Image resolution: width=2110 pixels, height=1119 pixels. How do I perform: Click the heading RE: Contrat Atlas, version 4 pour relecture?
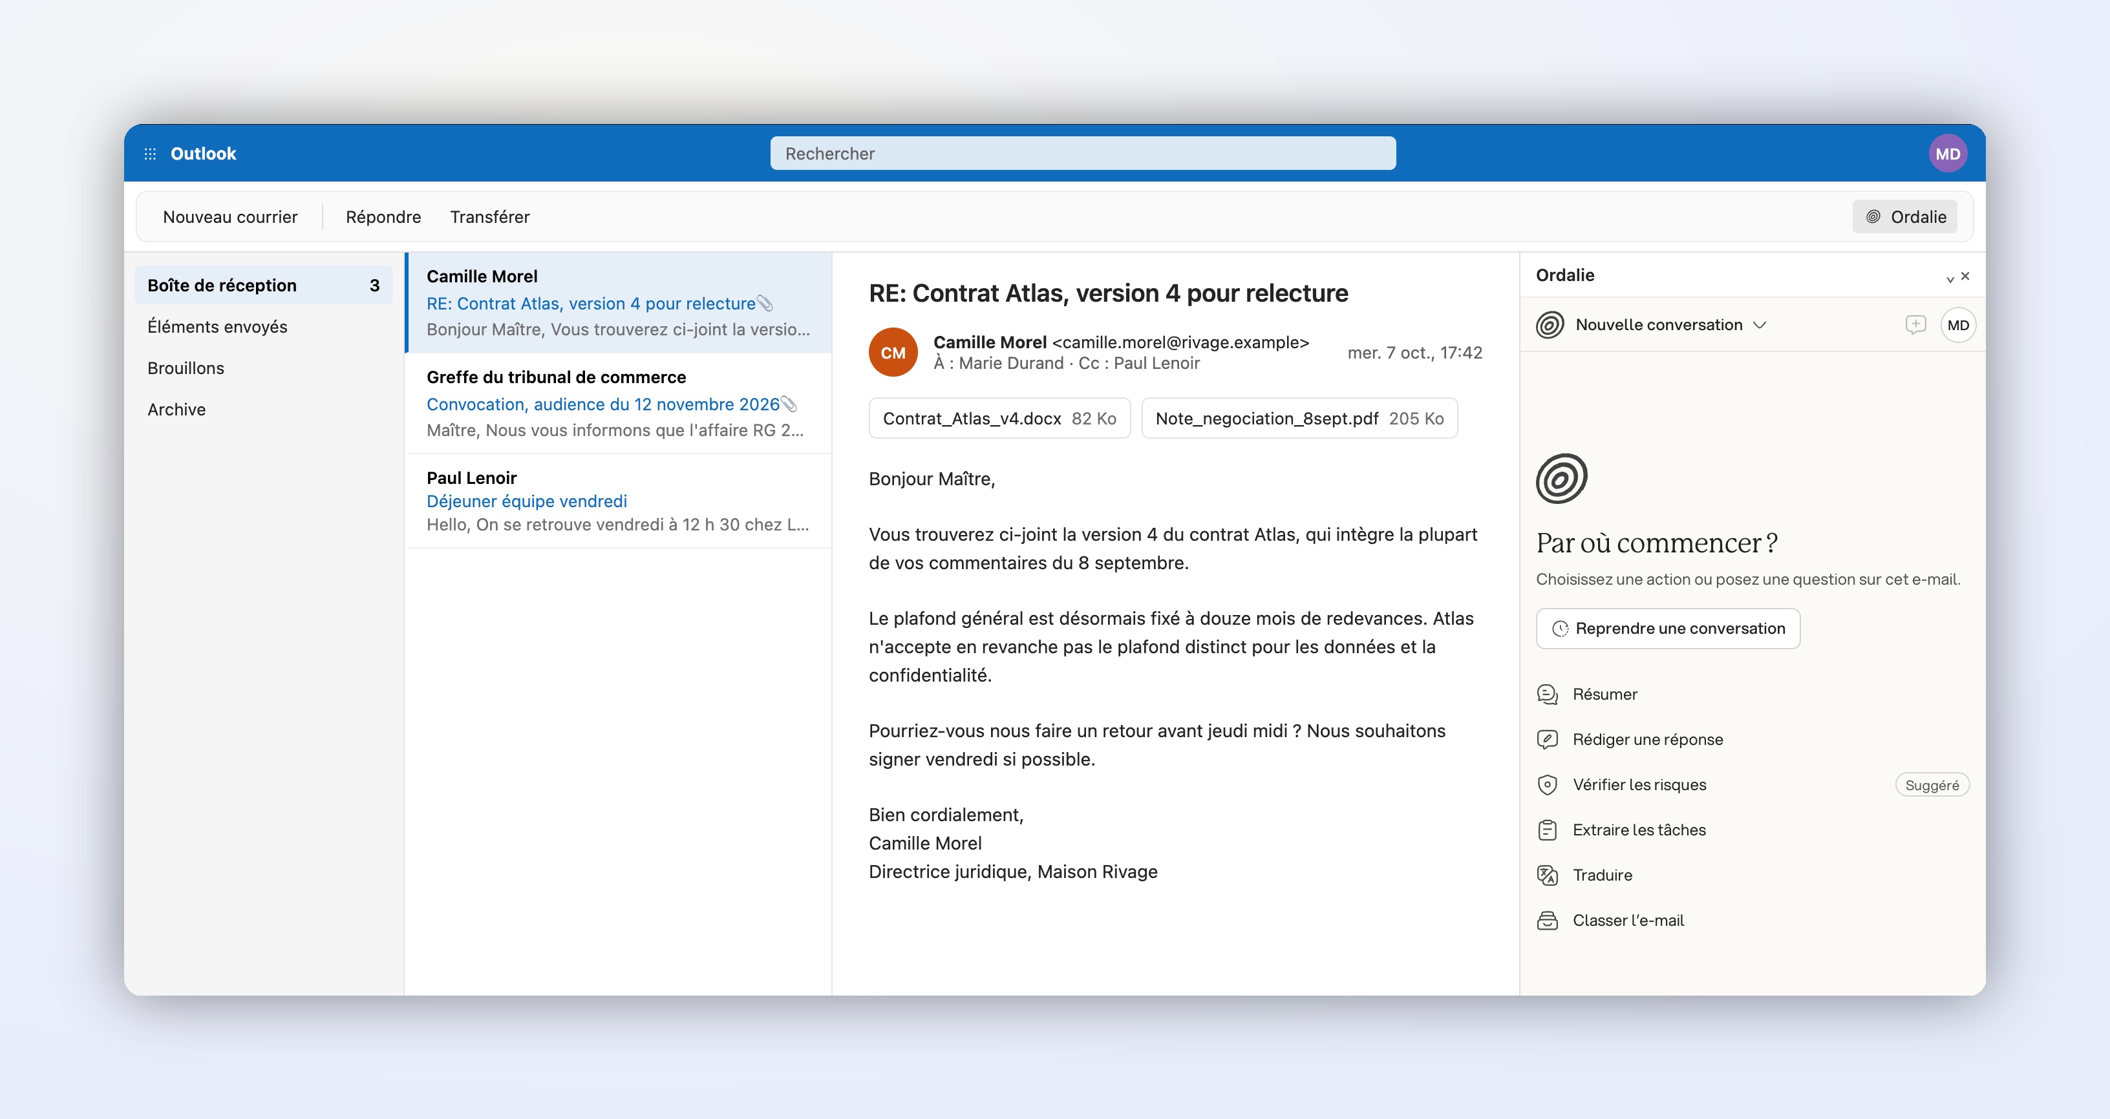pos(1108,293)
